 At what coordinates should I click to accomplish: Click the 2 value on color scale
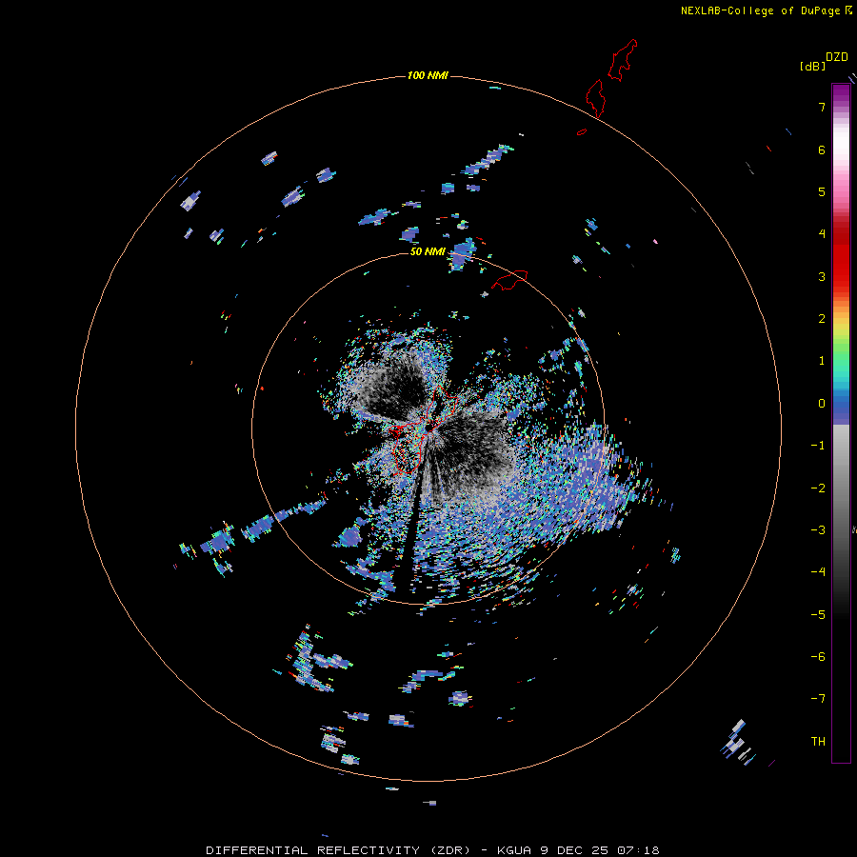click(822, 319)
